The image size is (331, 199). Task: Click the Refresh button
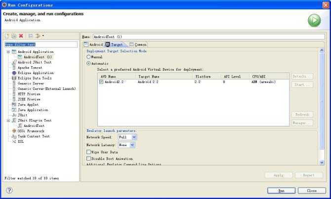pos(302,115)
